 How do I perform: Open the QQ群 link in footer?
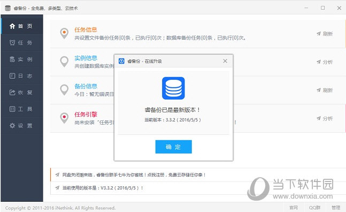314,208
